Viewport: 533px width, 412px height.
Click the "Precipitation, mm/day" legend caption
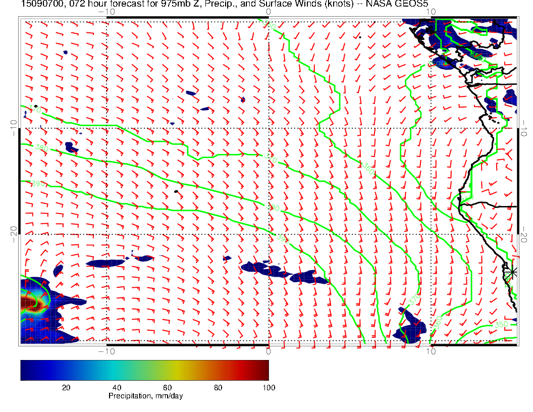tap(145, 396)
